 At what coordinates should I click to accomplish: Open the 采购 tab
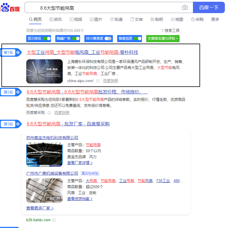(197, 19)
